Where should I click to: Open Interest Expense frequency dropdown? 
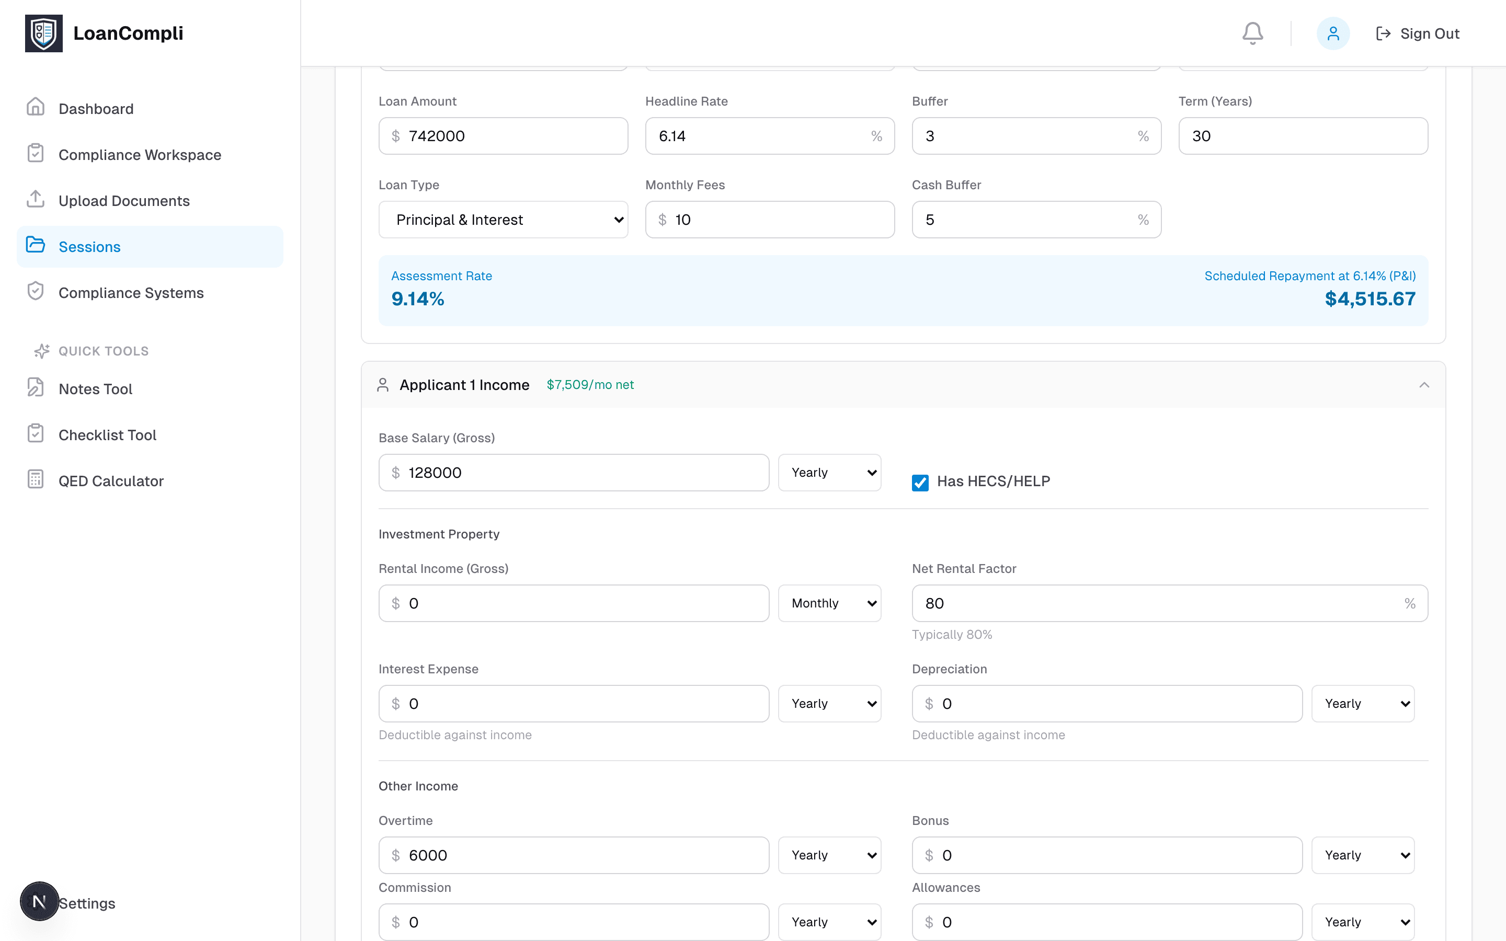point(829,704)
